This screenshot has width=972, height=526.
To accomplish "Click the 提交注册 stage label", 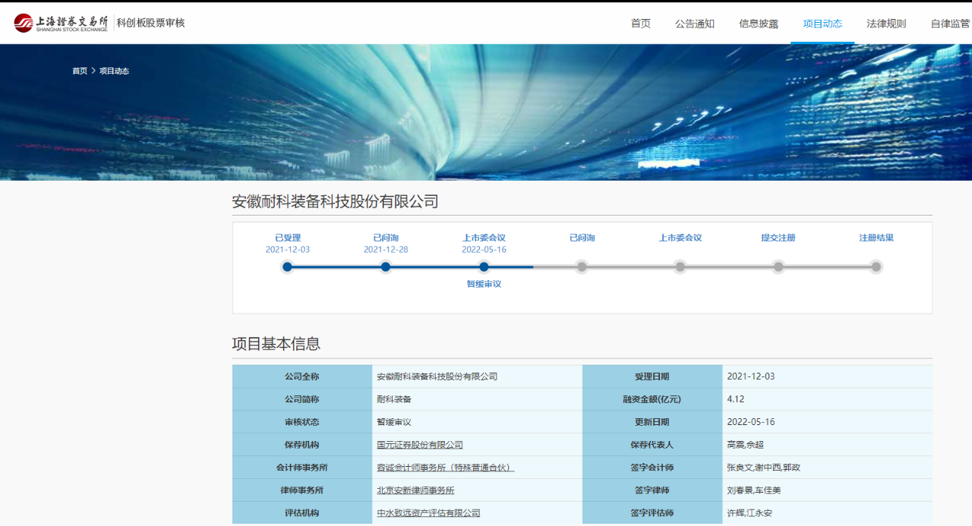I will (778, 238).
